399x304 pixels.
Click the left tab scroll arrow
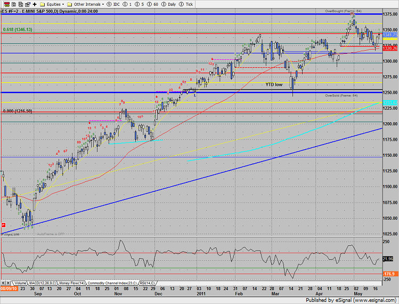coord(3,283)
